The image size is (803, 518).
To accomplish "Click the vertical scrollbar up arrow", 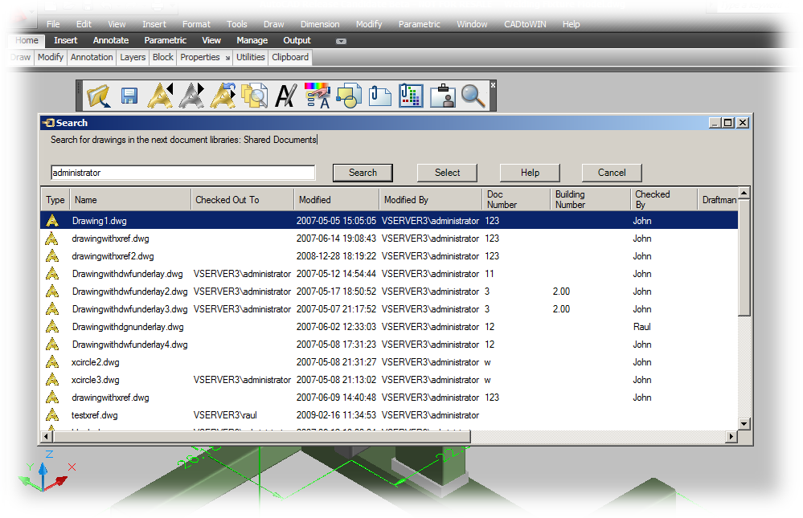I will [744, 193].
